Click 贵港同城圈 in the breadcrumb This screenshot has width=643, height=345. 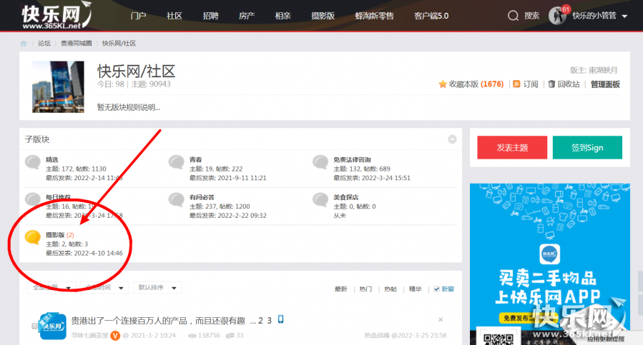coord(77,44)
